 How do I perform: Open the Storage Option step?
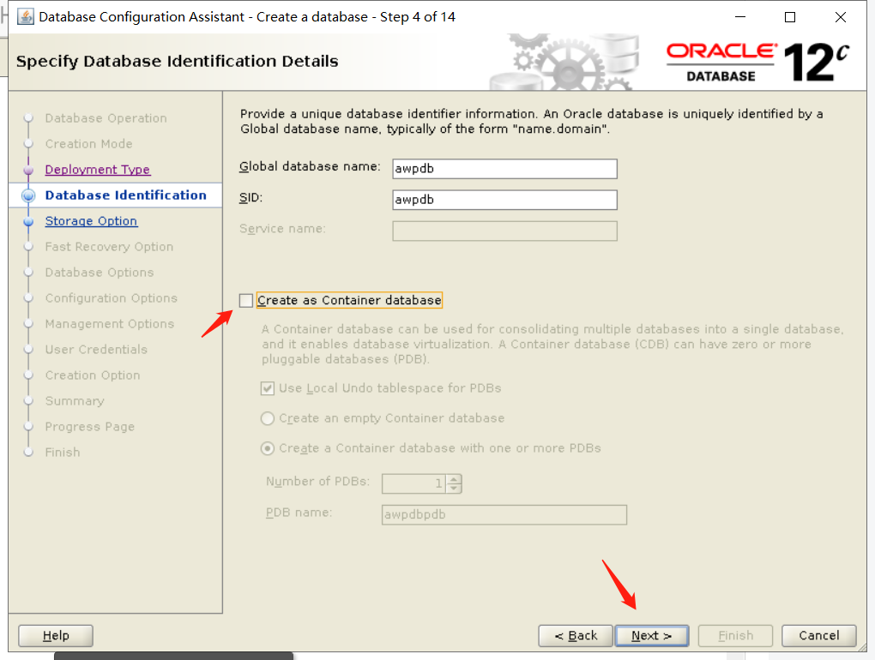pyautogui.click(x=91, y=220)
